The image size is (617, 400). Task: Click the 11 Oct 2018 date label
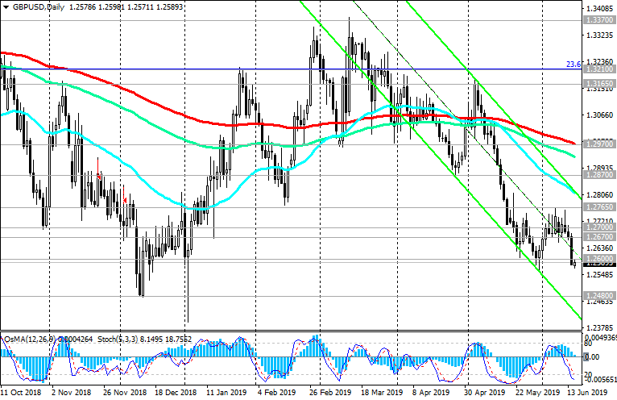[x=21, y=393]
